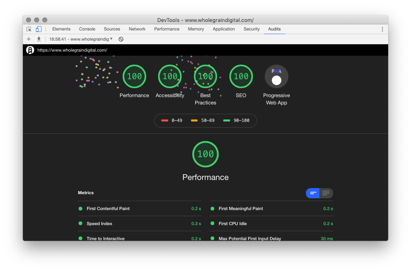Select the Audits tab
This screenshot has height=271, width=411.
[x=275, y=29]
